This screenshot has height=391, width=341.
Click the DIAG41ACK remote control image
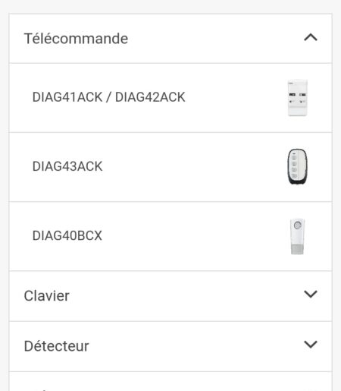tap(298, 98)
